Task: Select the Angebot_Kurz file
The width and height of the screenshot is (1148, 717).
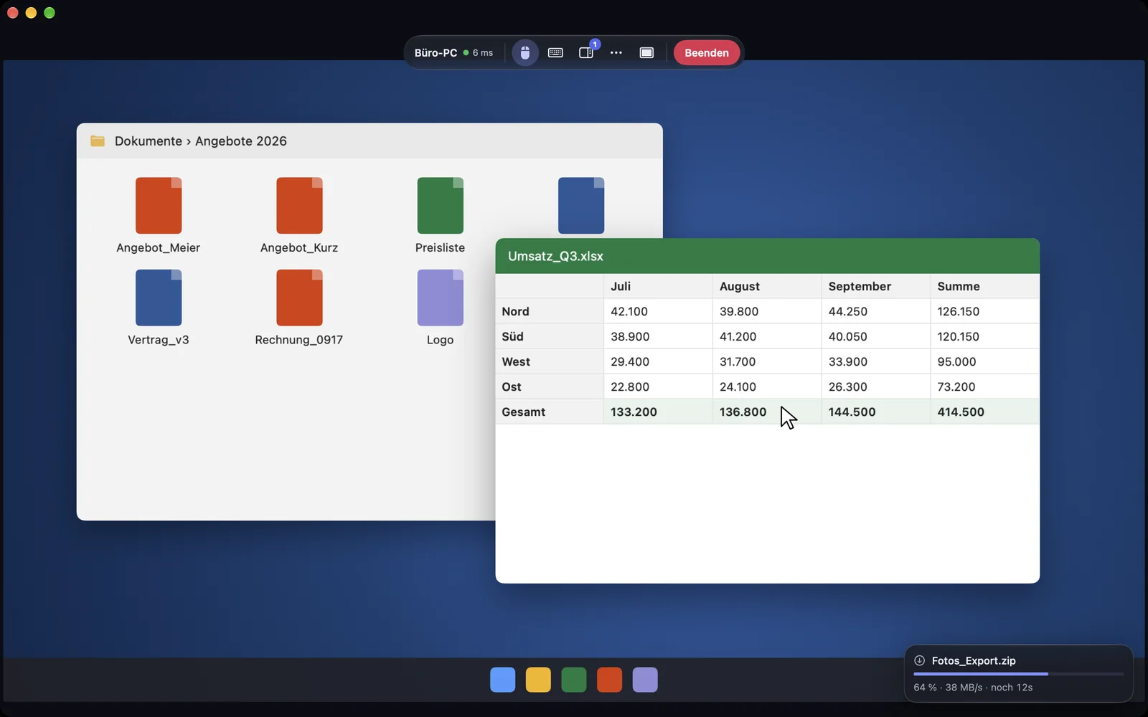Action: click(x=299, y=216)
